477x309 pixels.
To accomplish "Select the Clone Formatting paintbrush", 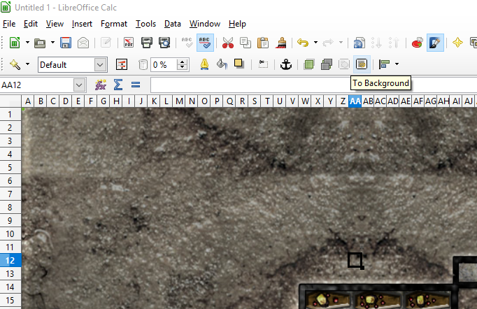I will pyautogui.click(x=281, y=43).
